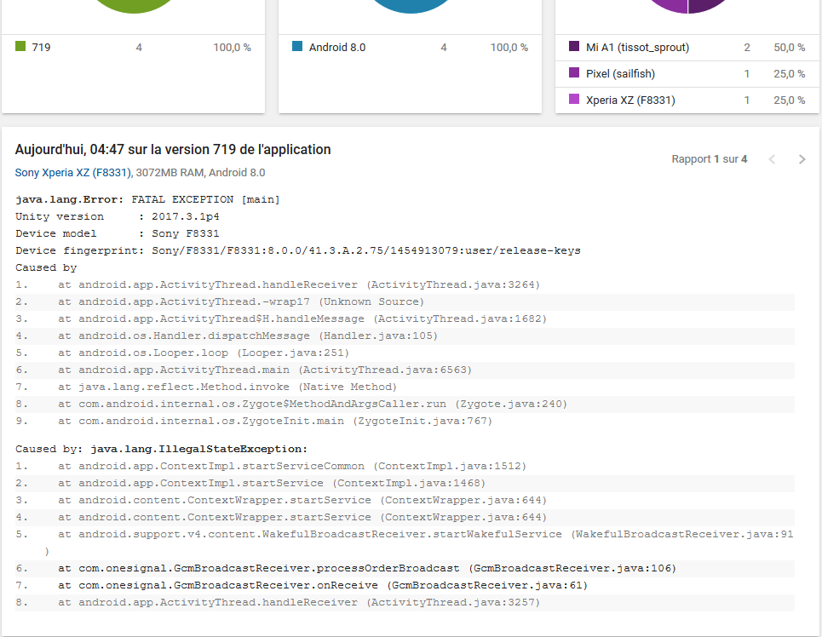Click the GcmBroadcastReceiver.onReceive stack line
Viewport: 822px width, 637px height.
(x=405, y=586)
